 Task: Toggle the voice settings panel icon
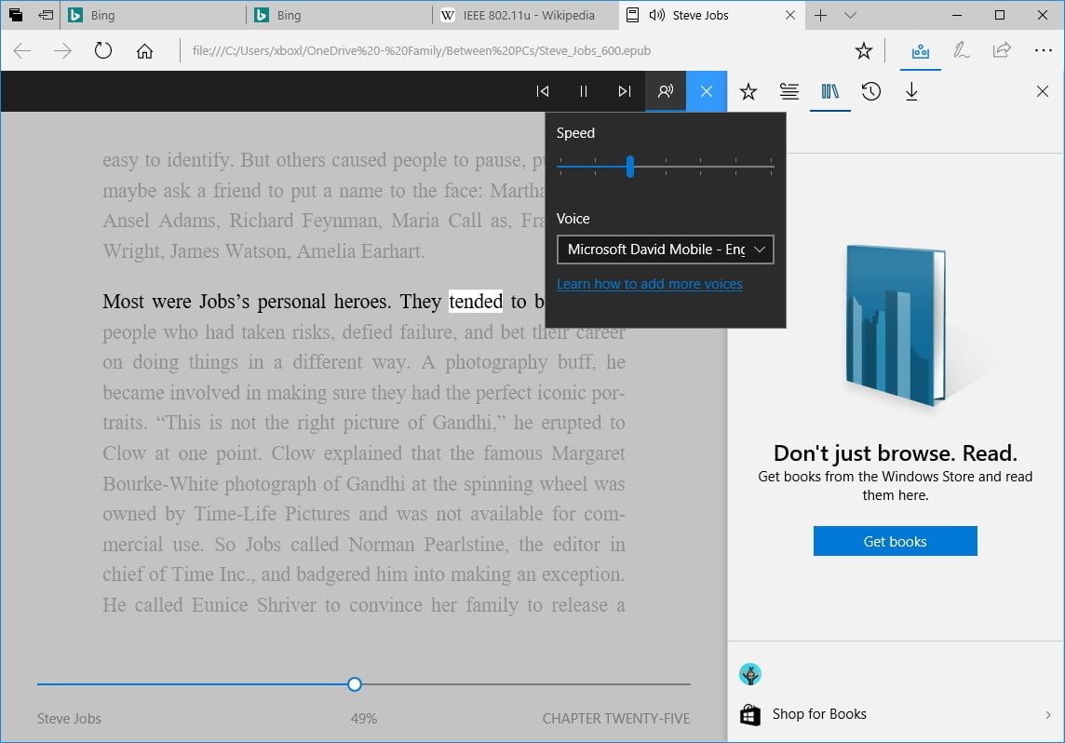click(x=666, y=91)
